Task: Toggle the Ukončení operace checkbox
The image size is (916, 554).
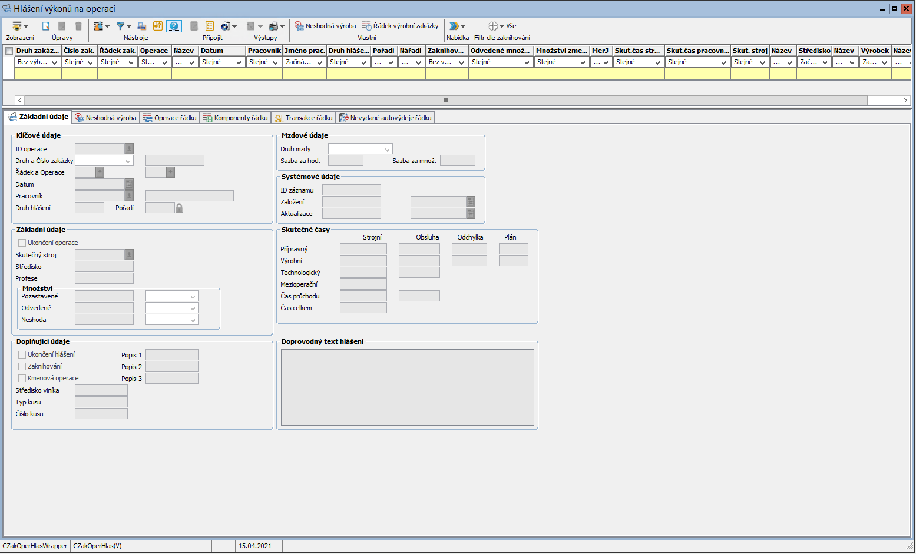Action: (x=22, y=243)
